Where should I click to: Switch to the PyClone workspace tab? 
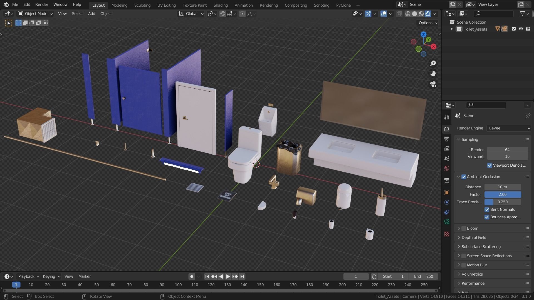[343, 5]
